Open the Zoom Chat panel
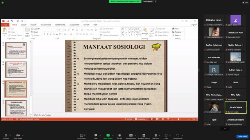The height and width of the screenshot is (140, 250). [96, 136]
